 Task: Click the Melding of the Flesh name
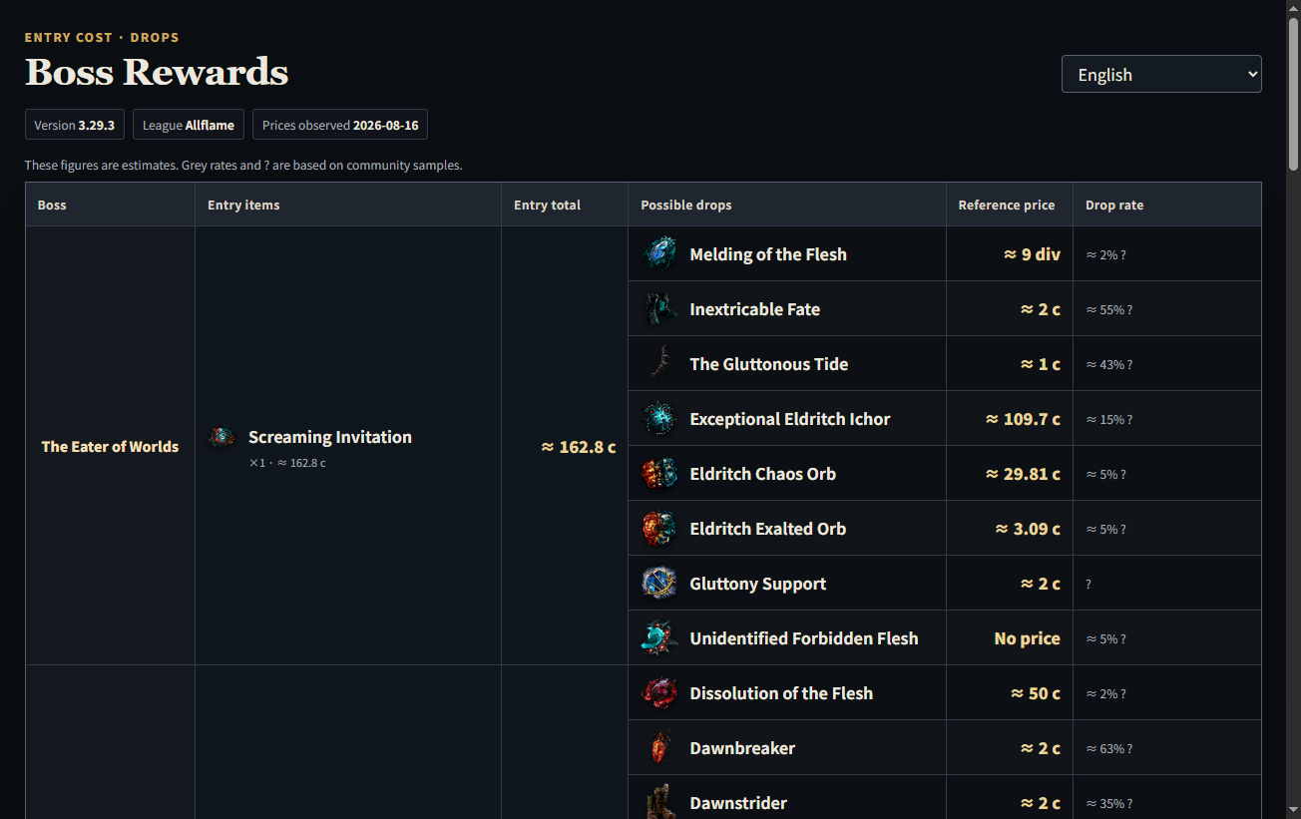(x=768, y=254)
